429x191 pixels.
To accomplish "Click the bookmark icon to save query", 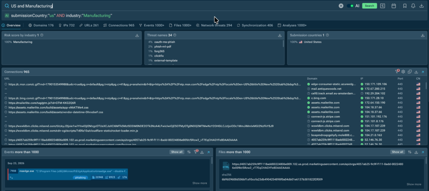I will 405,6.
